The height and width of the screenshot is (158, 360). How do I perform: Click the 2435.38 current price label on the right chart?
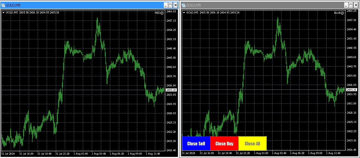pyautogui.click(x=352, y=90)
